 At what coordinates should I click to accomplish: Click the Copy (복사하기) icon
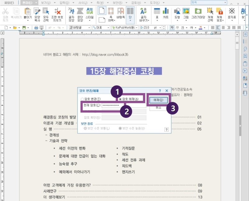[x=16, y=11]
